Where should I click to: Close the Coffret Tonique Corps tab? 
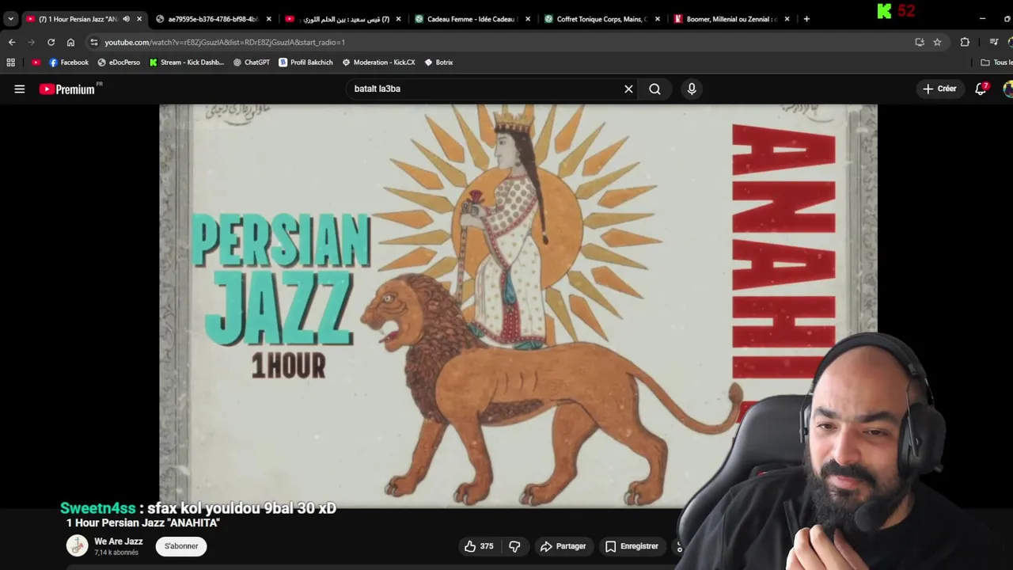click(x=657, y=19)
